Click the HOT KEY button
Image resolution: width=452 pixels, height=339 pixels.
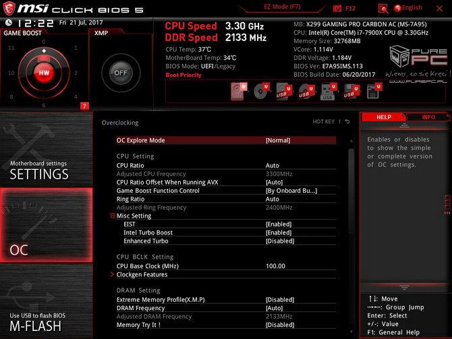coord(323,121)
